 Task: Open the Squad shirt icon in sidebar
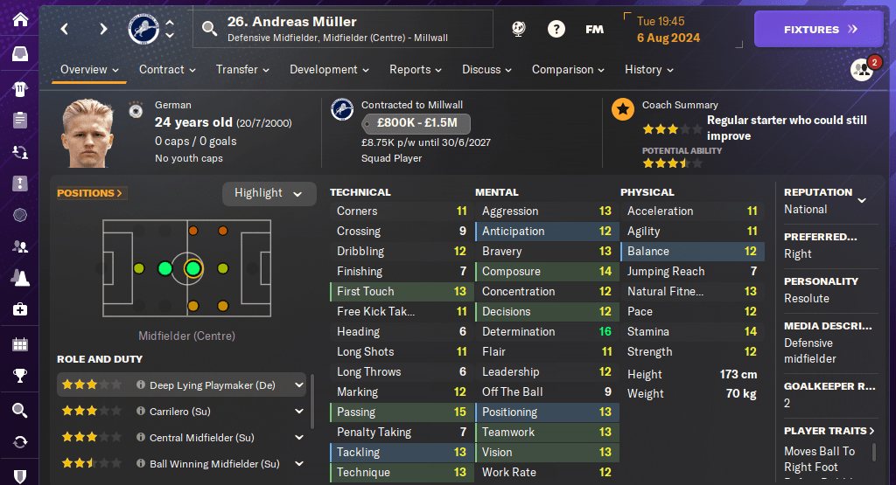19,88
